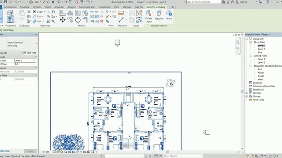Viewport: 282px width, 158px height.
Task: Click the Help question mark icon
Action: click(x=267, y=2)
